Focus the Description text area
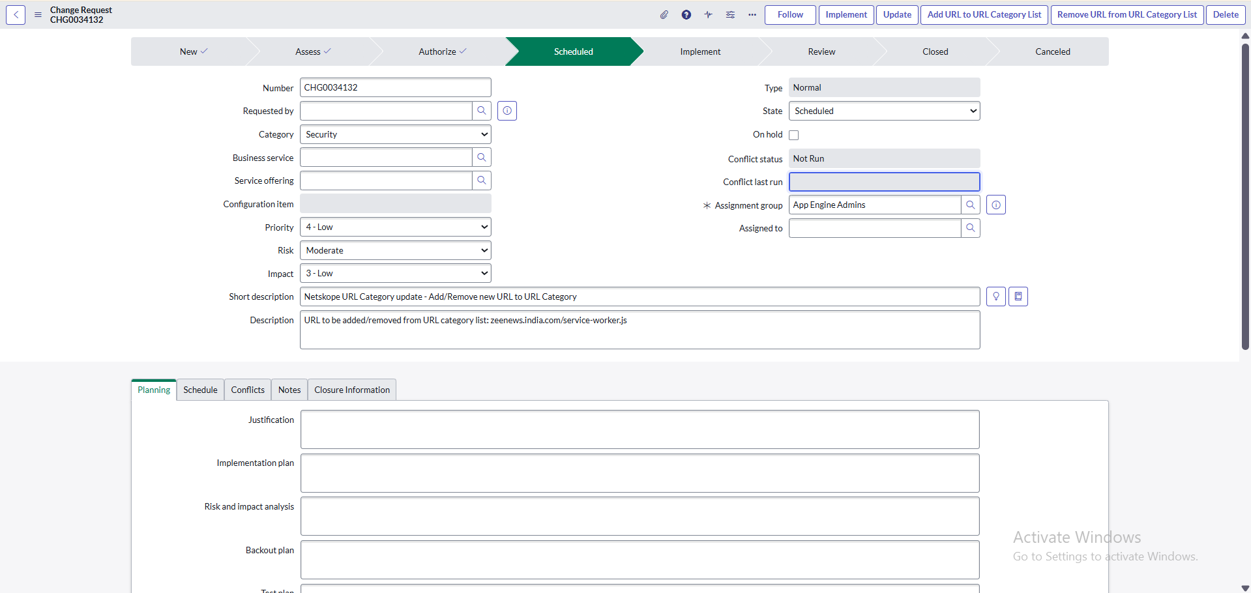1251x593 pixels. click(640, 330)
